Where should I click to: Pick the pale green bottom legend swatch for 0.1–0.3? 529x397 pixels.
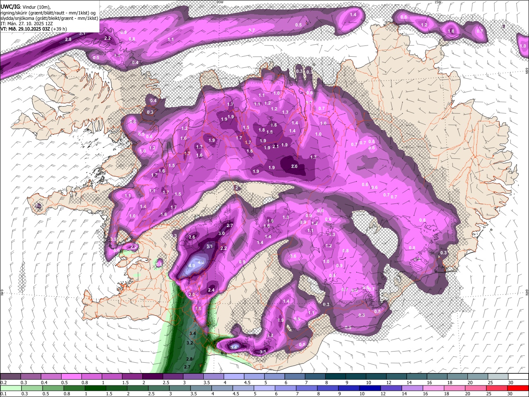[11, 388]
